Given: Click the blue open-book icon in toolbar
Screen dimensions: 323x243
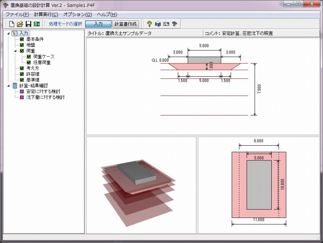Looking at the screenshot, I should (158, 24).
